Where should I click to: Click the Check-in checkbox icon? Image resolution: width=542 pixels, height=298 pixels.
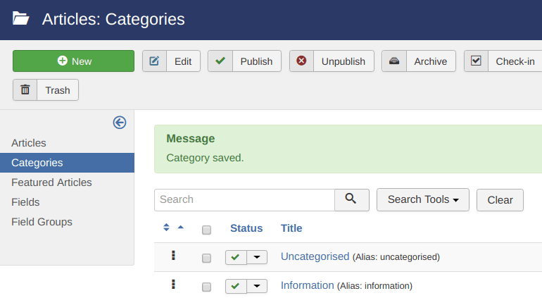tap(476, 61)
